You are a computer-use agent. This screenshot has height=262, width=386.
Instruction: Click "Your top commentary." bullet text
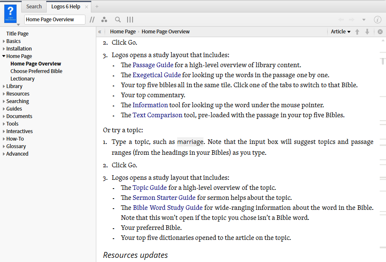[x=153, y=95]
